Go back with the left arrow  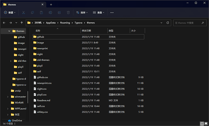coord(4,23)
